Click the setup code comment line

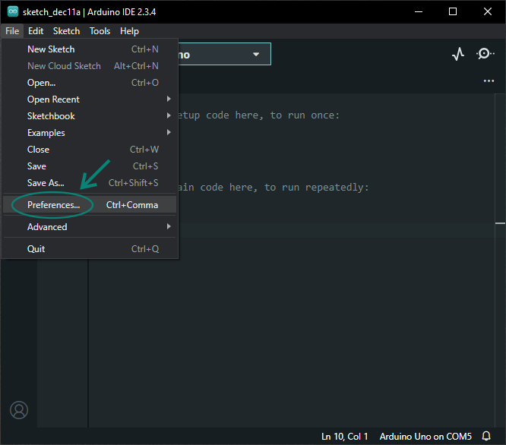[258, 115]
